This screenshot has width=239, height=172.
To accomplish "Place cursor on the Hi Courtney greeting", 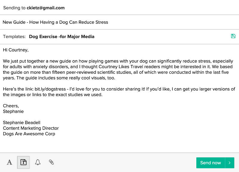I will (16, 50).
